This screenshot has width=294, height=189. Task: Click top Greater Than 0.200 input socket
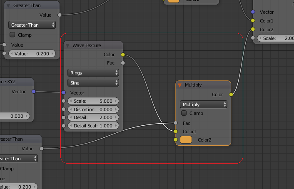[4, 53]
